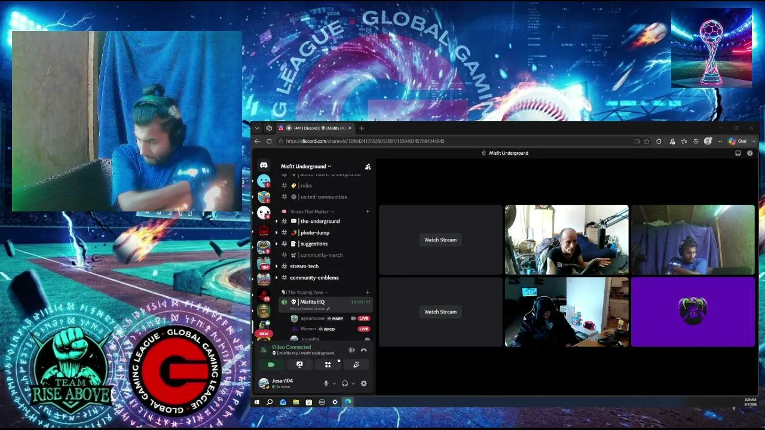Open the Discord help icon
The height and width of the screenshot is (430, 765).
[750, 153]
